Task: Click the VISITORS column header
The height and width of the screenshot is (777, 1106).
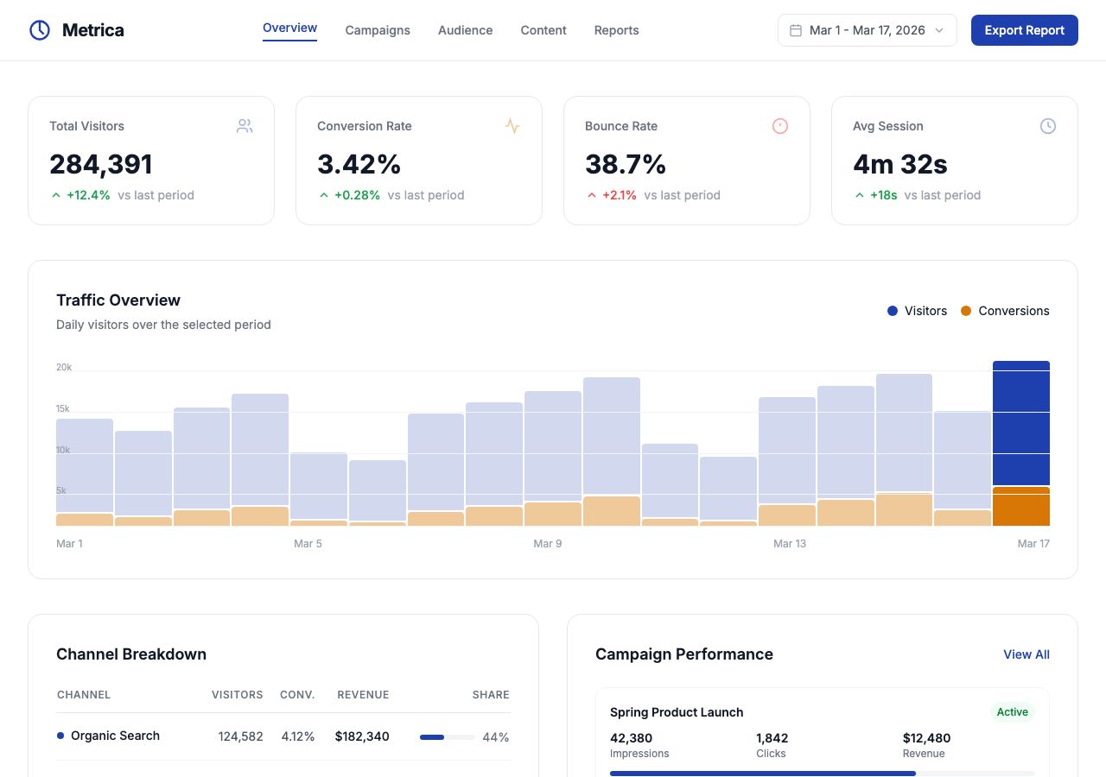Action: pos(238,694)
